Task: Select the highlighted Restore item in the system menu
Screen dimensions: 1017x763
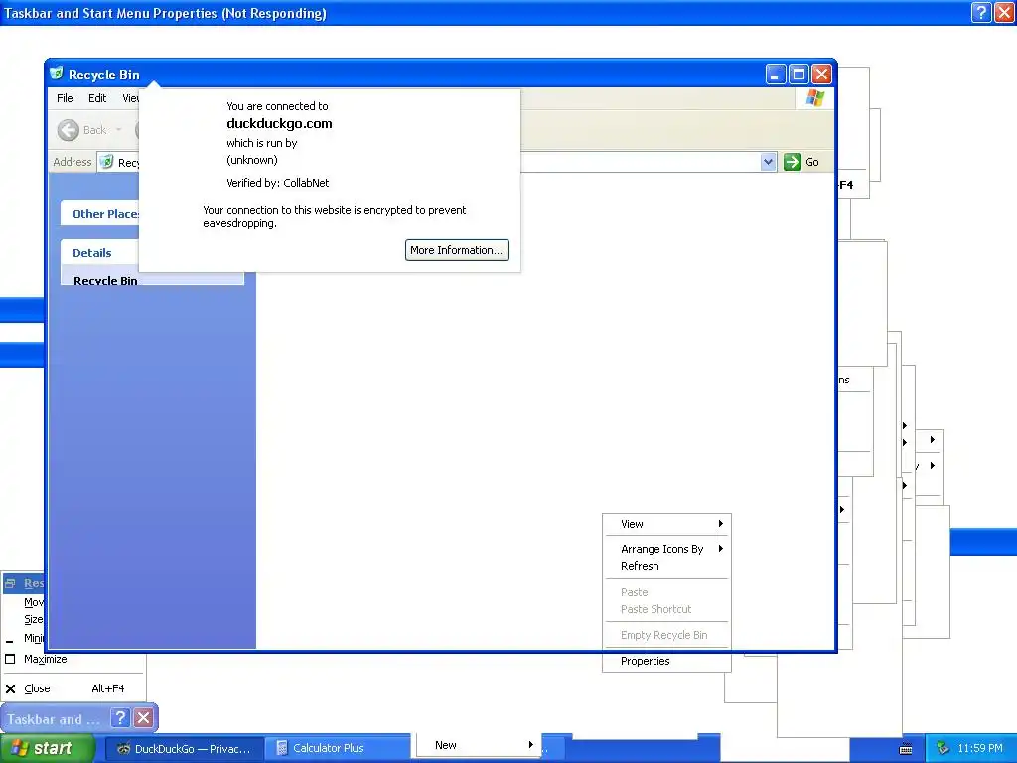Action: [x=24, y=583]
